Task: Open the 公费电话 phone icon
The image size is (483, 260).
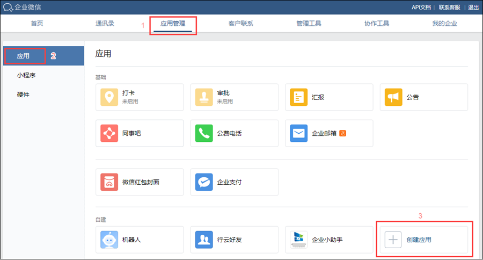Action: [204, 133]
